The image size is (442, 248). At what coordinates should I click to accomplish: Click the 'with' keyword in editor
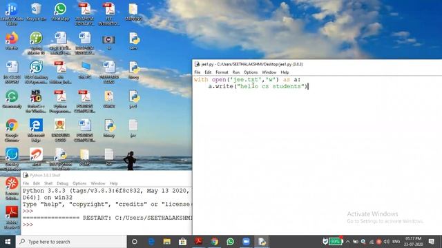point(201,80)
